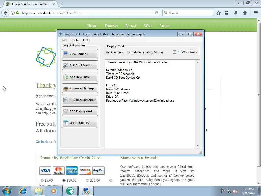This screenshot has height=196, width=261.
Task: Open the Wiki link on NeoSmart
Action: [x=148, y=26]
